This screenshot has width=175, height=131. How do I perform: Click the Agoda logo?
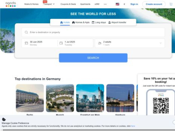click(10, 4)
